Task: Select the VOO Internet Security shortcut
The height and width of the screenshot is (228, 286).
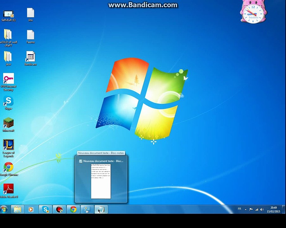Action: [x=8, y=82]
